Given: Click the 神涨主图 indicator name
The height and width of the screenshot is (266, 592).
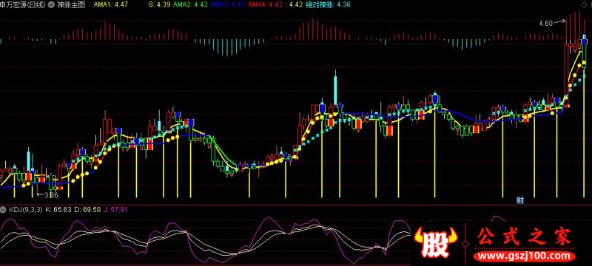Looking at the screenshot, I should 71,5.
